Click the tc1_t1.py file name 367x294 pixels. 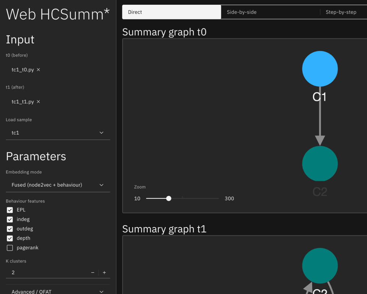[23, 102]
